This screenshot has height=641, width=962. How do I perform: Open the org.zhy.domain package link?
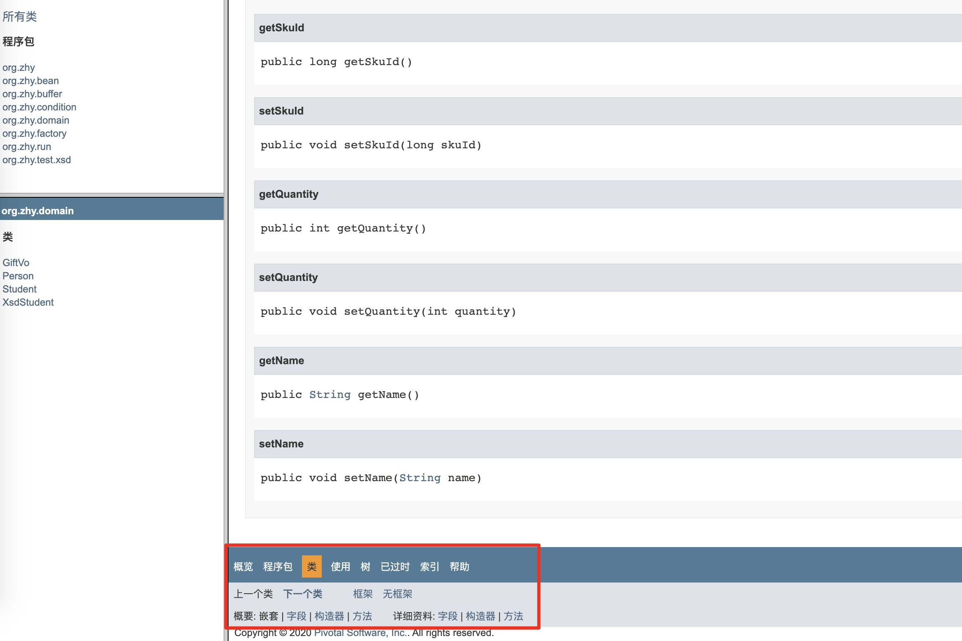click(35, 120)
